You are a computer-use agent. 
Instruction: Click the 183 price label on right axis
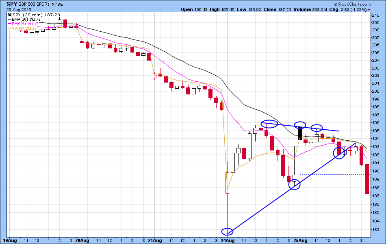point(376,230)
